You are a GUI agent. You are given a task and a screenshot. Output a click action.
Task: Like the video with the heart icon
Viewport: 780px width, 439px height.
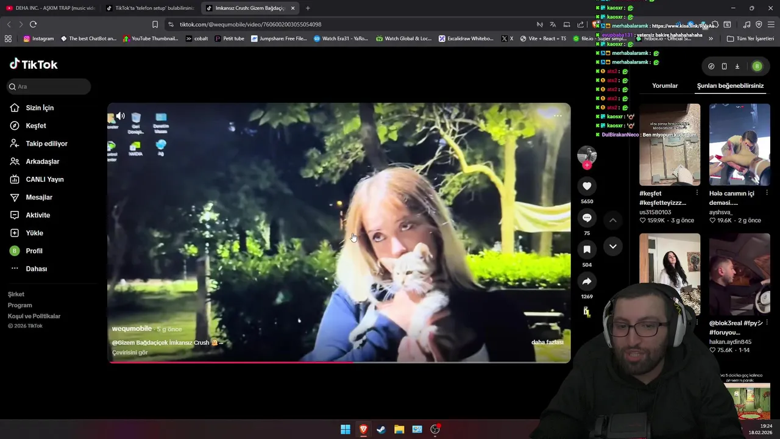(587, 186)
